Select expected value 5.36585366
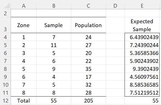Image resolution: width=161 pixels, height=105 pixels. click(142, 53)
